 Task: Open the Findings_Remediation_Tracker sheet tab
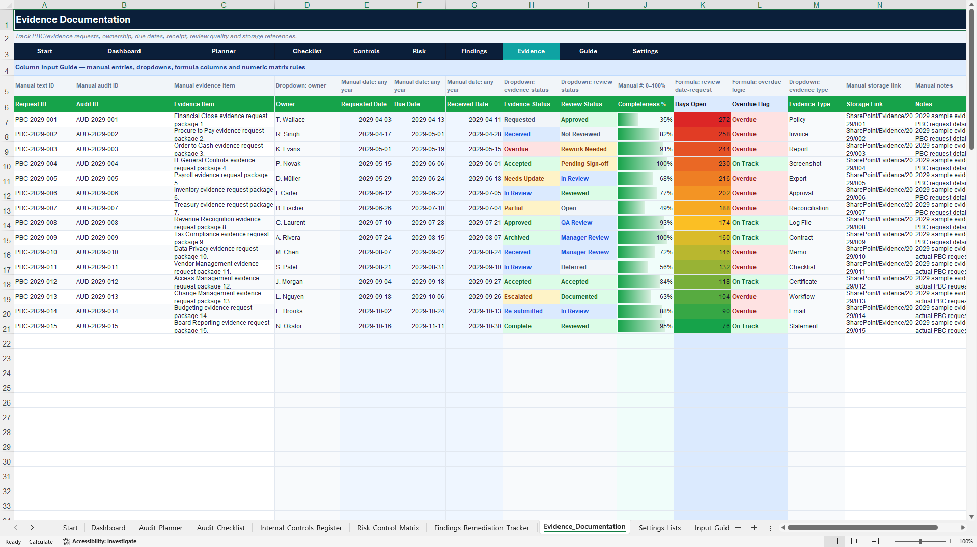[x=482, y=528]
